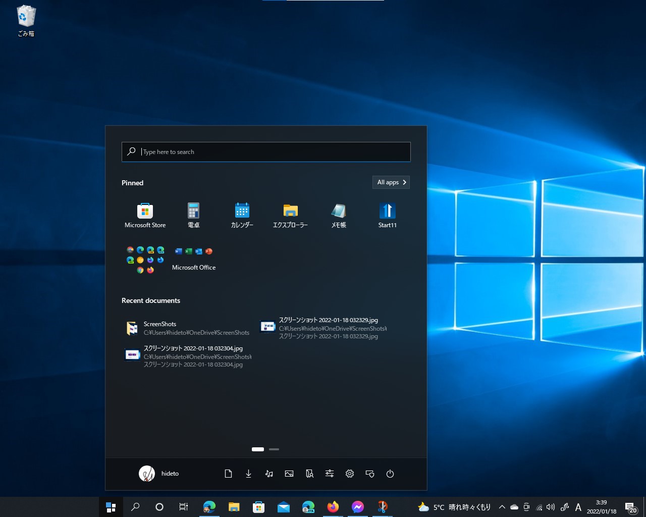Show hidden system tray icons

(502, 507)
